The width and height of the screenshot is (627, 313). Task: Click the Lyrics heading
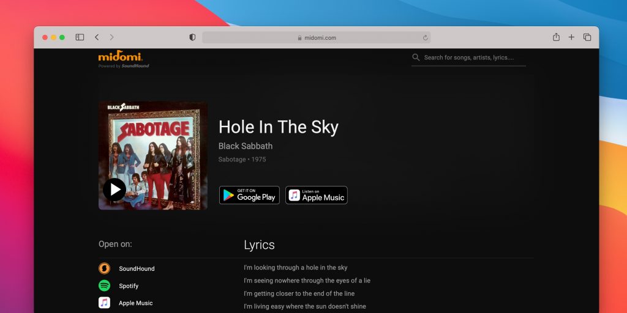[259, 245]
